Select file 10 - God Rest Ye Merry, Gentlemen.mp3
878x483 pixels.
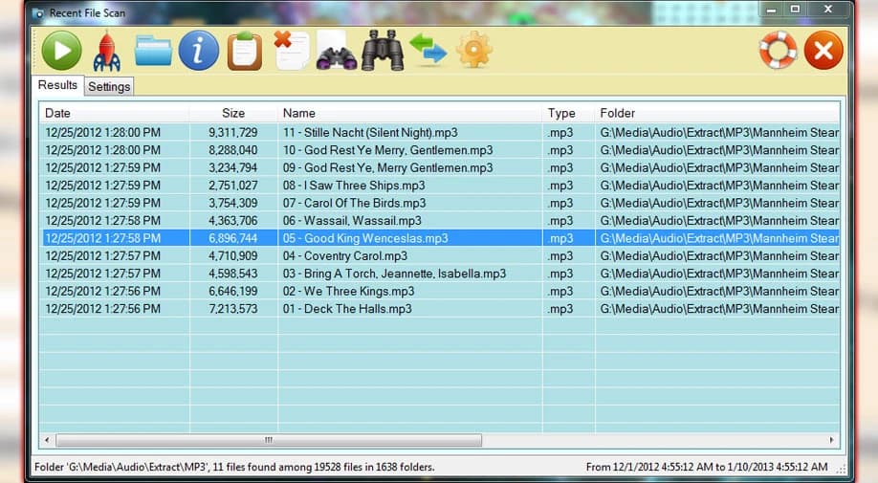[x=387, y=150]
